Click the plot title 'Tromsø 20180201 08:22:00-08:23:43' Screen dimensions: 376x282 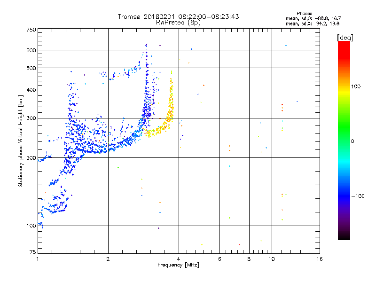(x=178, y=16)
